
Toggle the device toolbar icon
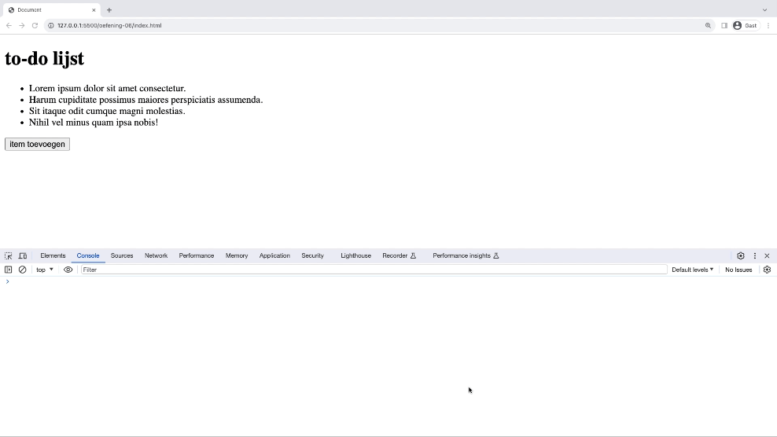(x=23, y=255)
